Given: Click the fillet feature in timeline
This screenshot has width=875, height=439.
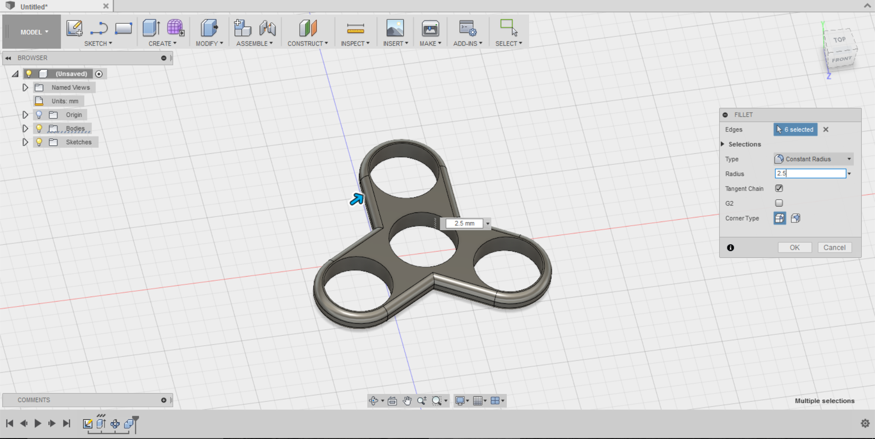Looking at the screenshot, I should pos(129,424).
